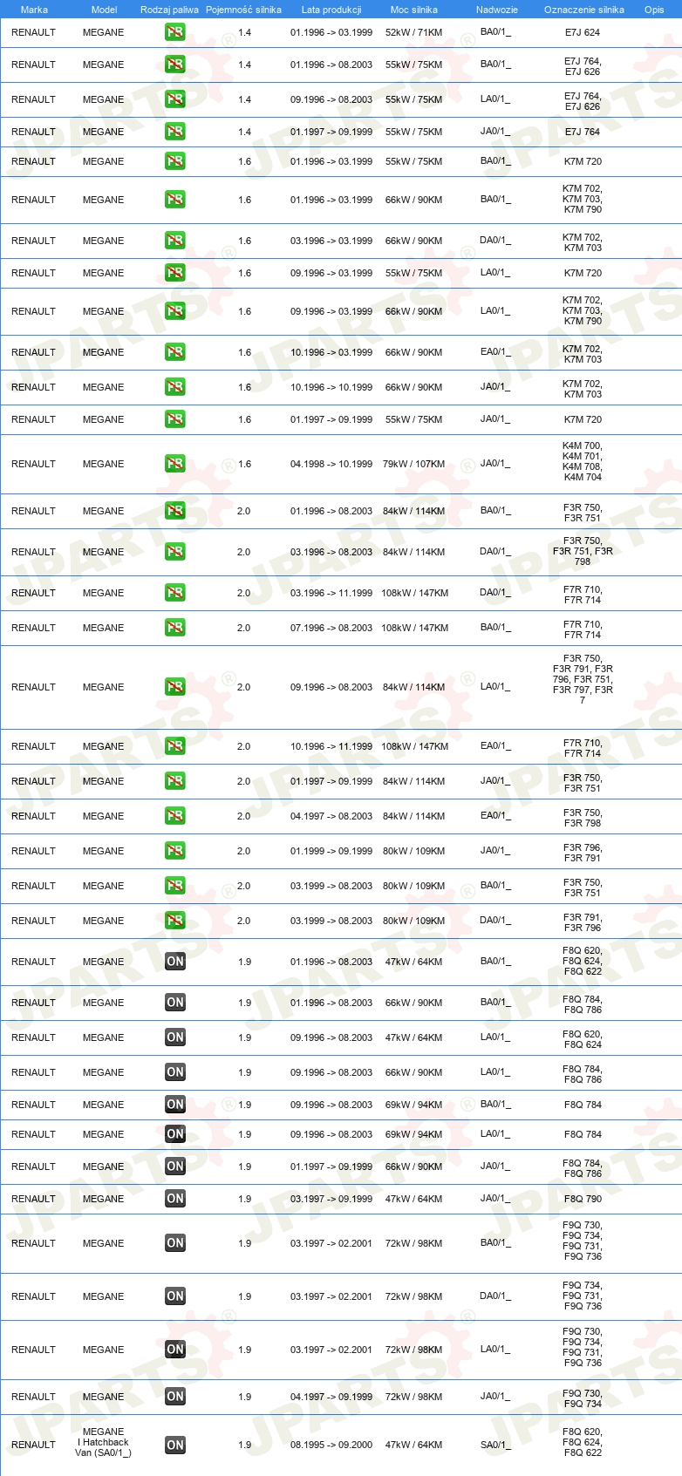This screenshot has width=682, height=1476.
Task: Select the diesel ON icon in the BA0/1_ 72kW / 98KM row
Action: 175,1243
